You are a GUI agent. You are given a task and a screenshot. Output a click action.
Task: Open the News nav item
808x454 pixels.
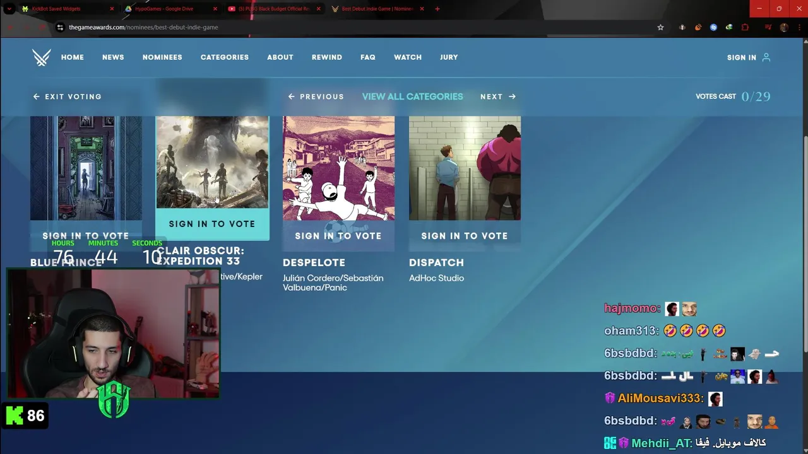(x=113, y=57)
